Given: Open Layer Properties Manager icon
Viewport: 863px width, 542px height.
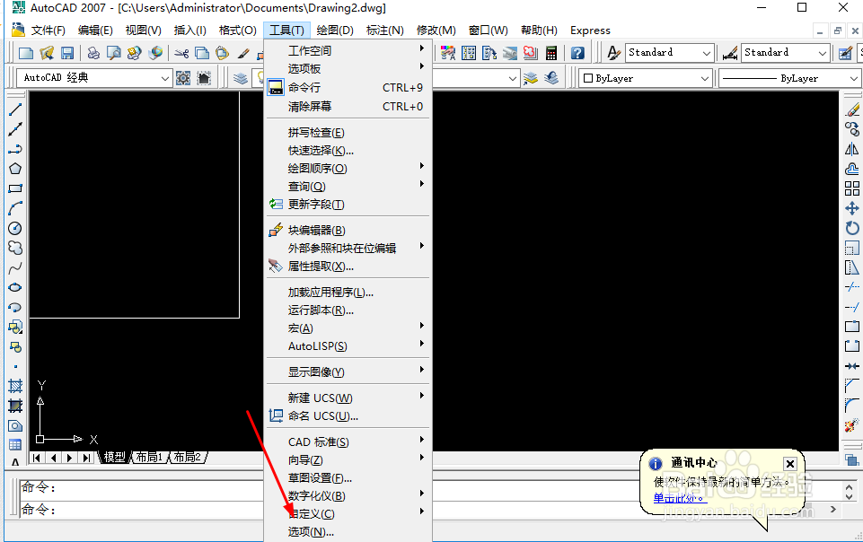Looking at the screenshot, I should [x=241, y=78].
